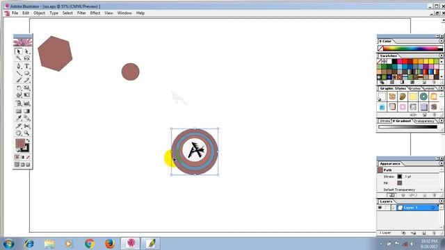Select the Symbol Sprayer tool

(19, 103)
